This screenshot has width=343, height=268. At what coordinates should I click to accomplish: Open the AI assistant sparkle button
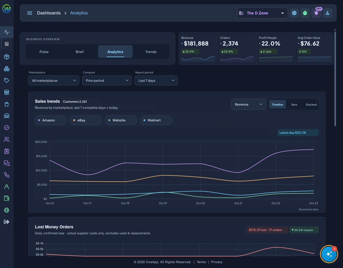pyautogui.click(x=329, y=254)
